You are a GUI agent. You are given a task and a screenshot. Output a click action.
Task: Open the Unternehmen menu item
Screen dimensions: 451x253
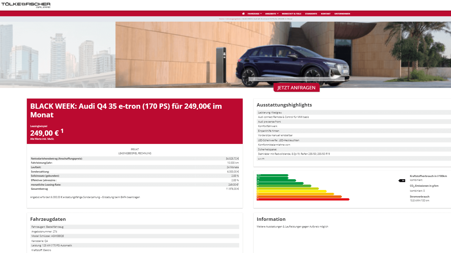342,14
